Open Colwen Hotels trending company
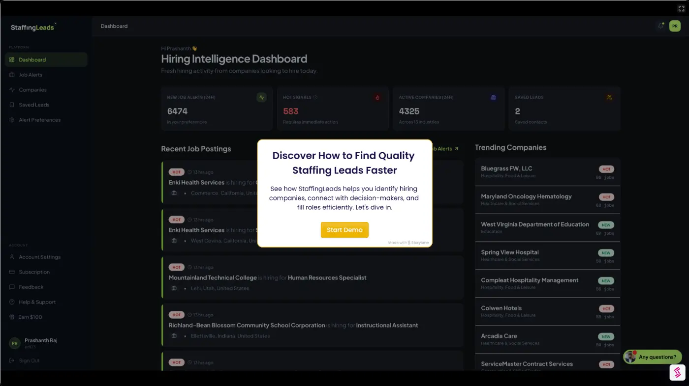This screenshot has height=386, width=689. 547,312
